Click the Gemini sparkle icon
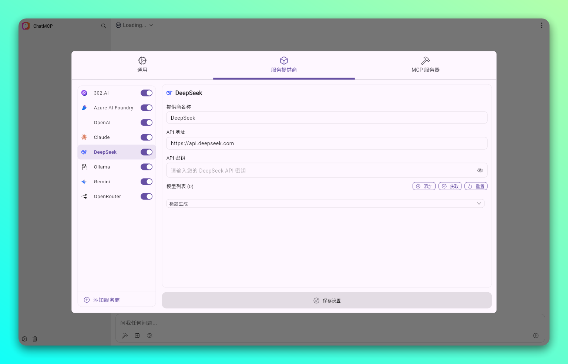Viewport: 568px width, 364px height. point(84,182)
